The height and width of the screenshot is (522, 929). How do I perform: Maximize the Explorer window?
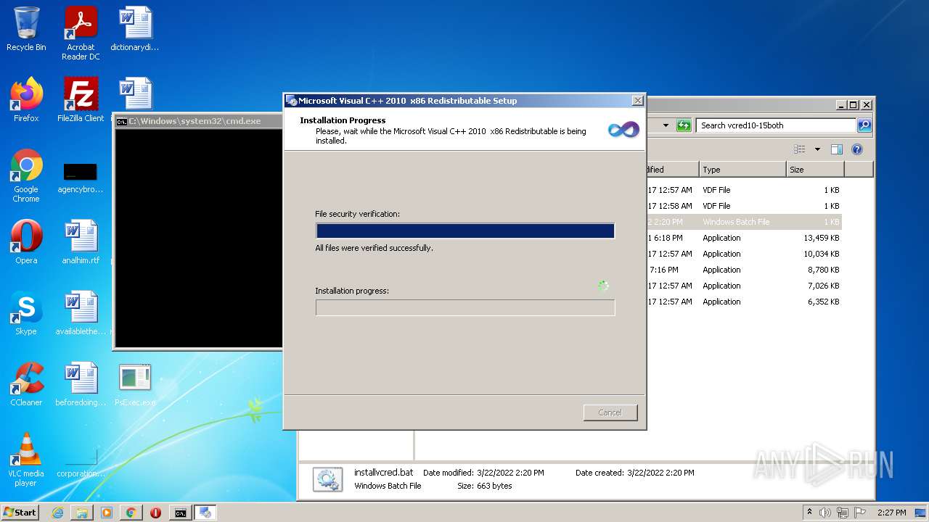tap(854, 105)
